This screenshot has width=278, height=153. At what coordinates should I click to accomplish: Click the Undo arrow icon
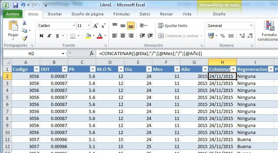point(23,5)
